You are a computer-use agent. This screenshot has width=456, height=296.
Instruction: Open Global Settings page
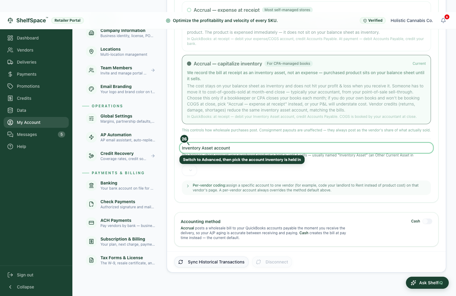pyautogui.click(x=120, y=118)
